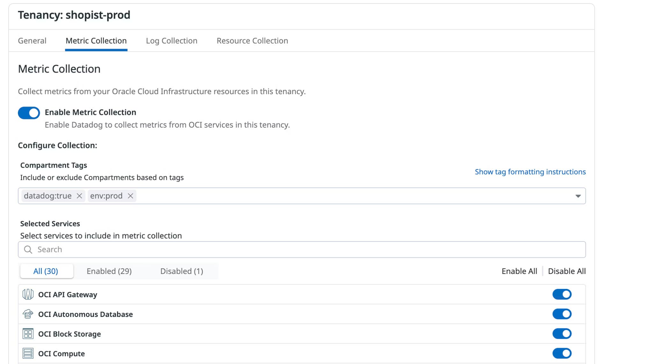Switch to the Log Collection tab
646x364 pixels.
(x=171, y=41)
